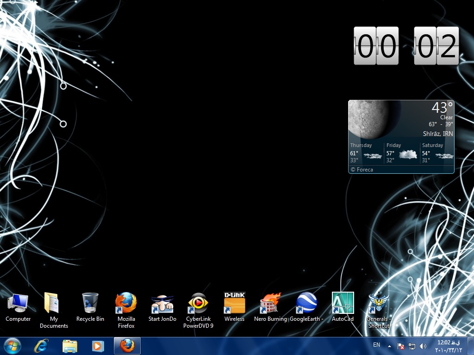474x355 pixels.
Task: Launch Internet Explorer from the taskbar
Action: click(41, 346)
